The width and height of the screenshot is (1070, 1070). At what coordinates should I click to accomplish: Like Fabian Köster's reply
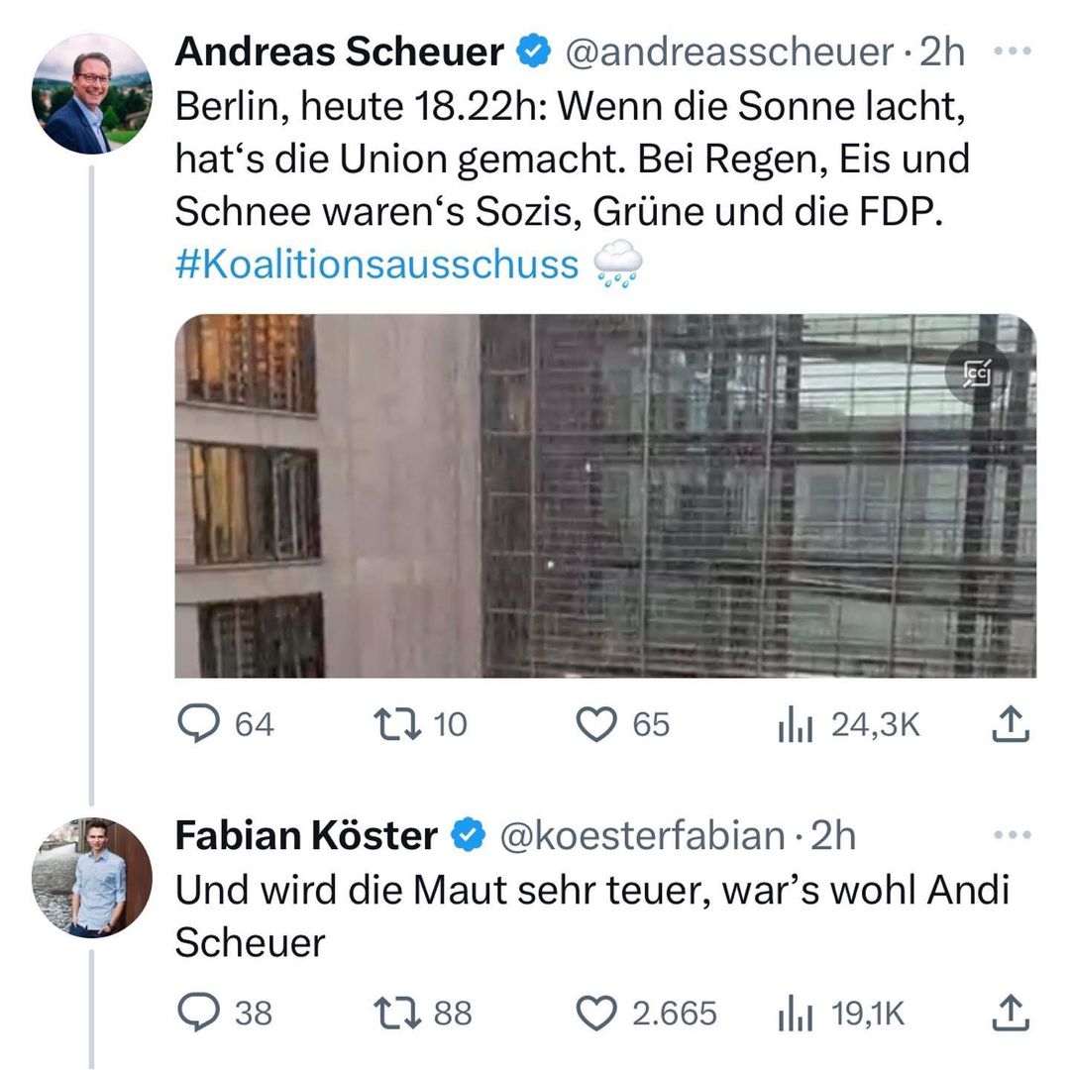pyautogui.click(x=596, y=1013)
